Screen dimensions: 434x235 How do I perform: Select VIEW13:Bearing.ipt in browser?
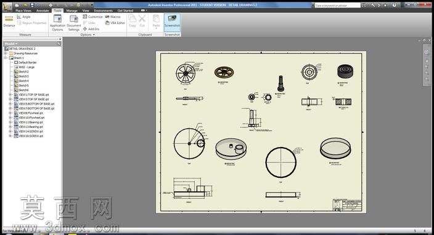[x=29, y=127]
